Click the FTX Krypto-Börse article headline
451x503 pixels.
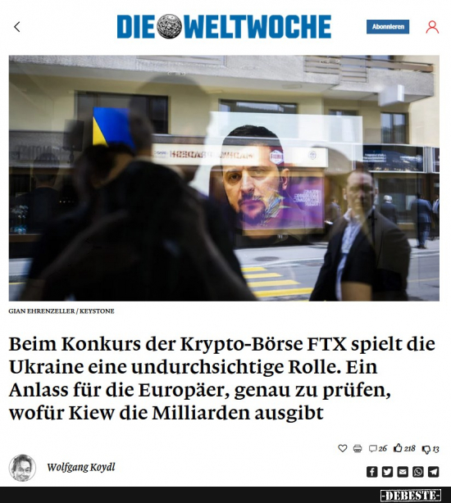221,378
